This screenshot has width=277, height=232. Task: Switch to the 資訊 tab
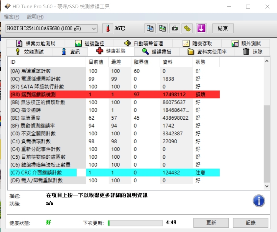[70, 52]
